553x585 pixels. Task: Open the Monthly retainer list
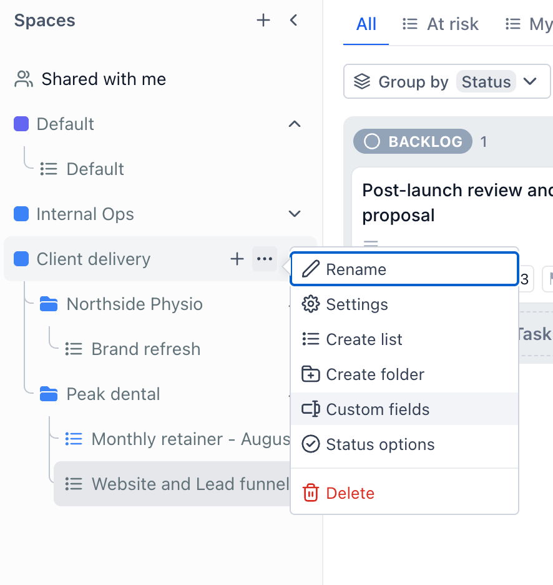pos(191,439)
